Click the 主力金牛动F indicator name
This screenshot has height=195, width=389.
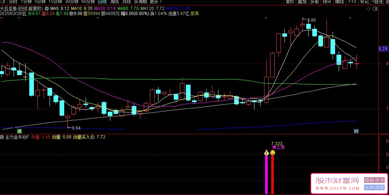(17, 137)
